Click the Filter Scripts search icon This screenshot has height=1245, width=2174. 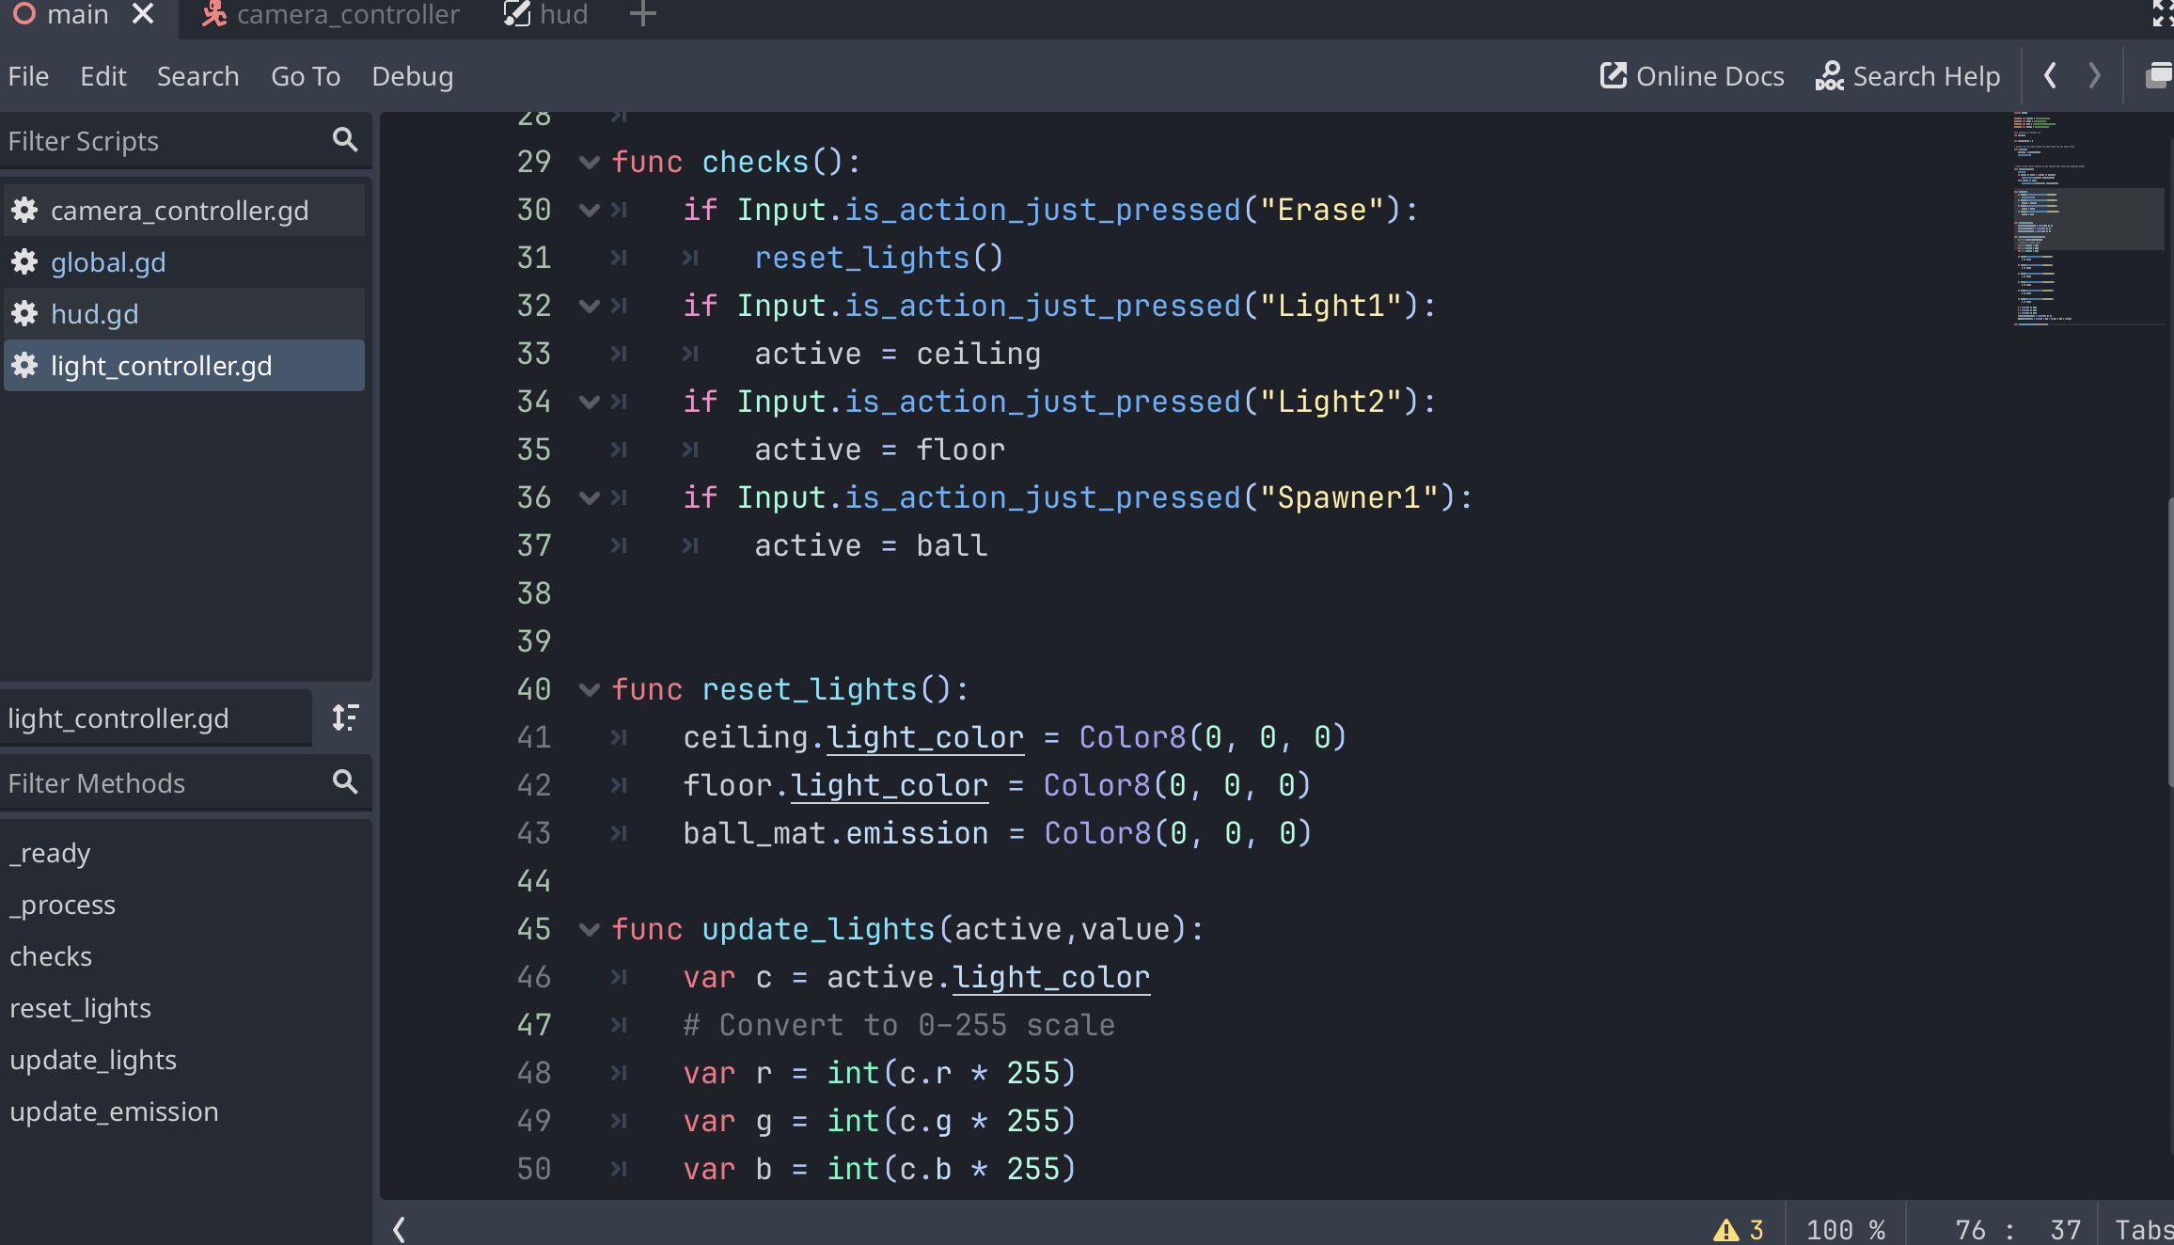[x=345, y=140]
